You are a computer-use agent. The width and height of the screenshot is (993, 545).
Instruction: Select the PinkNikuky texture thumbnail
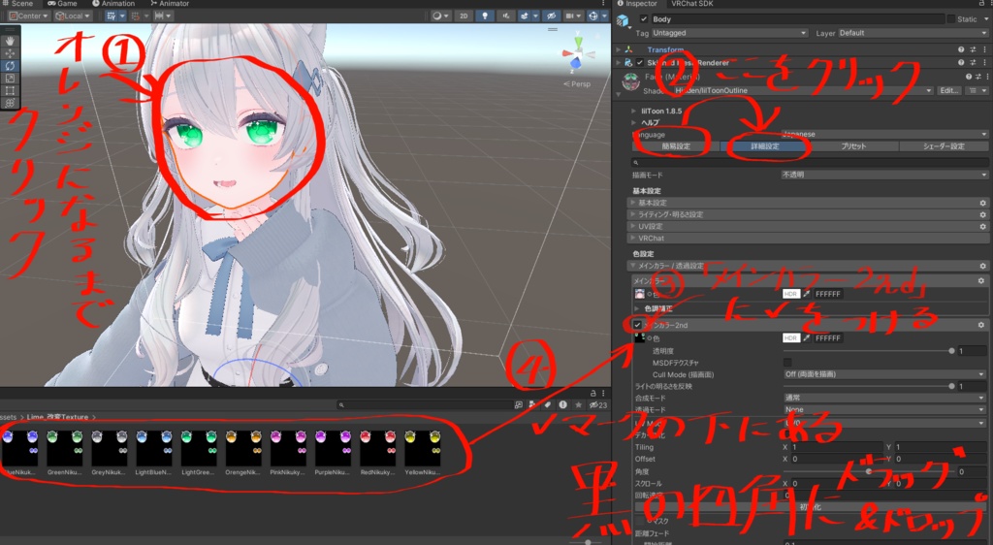coord(287,451)
